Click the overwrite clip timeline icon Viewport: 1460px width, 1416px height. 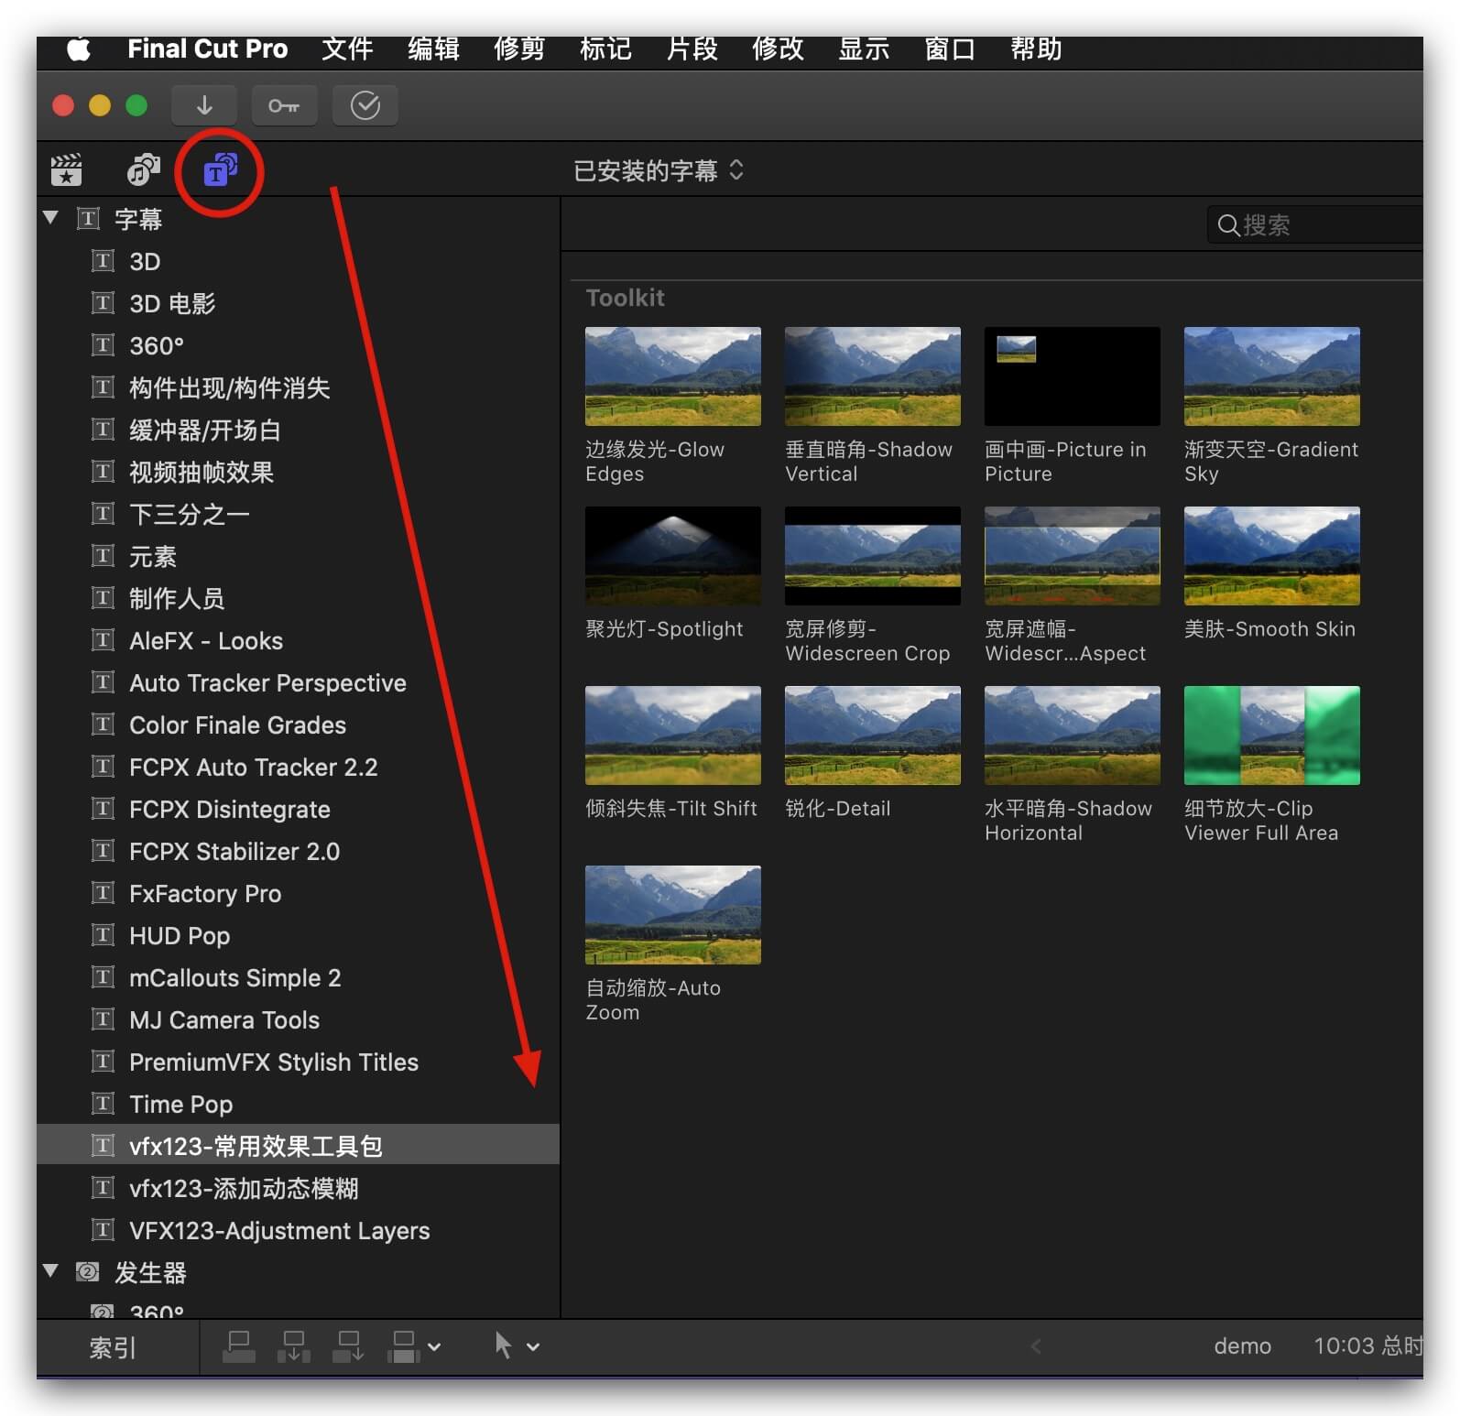404,1346
